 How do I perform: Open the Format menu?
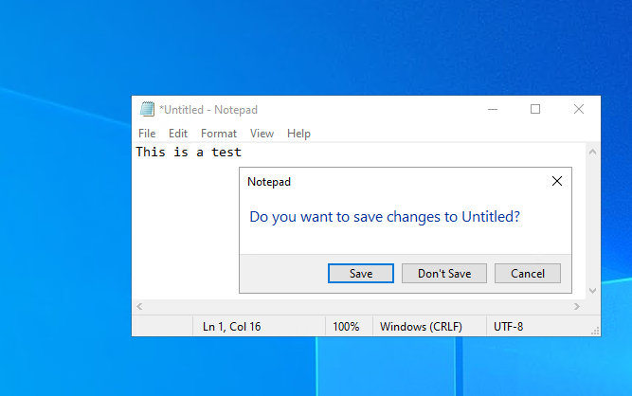click(x=219, y=134)
